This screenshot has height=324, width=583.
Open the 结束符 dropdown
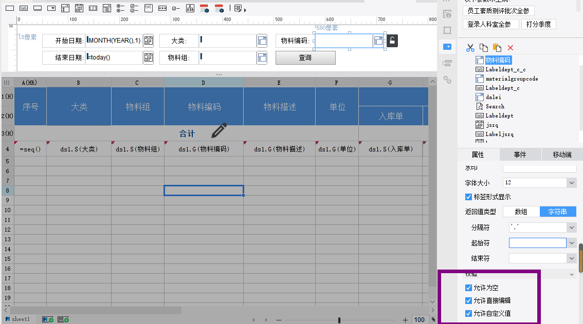point(571,258)
